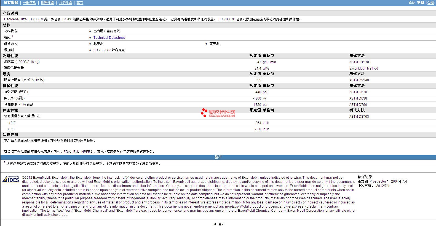This screenshot has width=436, height=226.
Task: Click the 供货地区 row label
Action: coord(10,44)
